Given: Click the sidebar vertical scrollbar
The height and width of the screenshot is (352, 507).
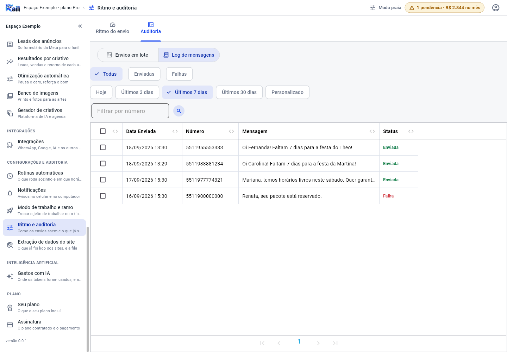Looking at the screenshot, I should pyautogui.click(x=88, y=289).
